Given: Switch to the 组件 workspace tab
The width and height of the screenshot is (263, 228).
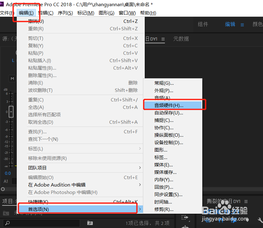Looking at the screenshot, I should [203, 24].
